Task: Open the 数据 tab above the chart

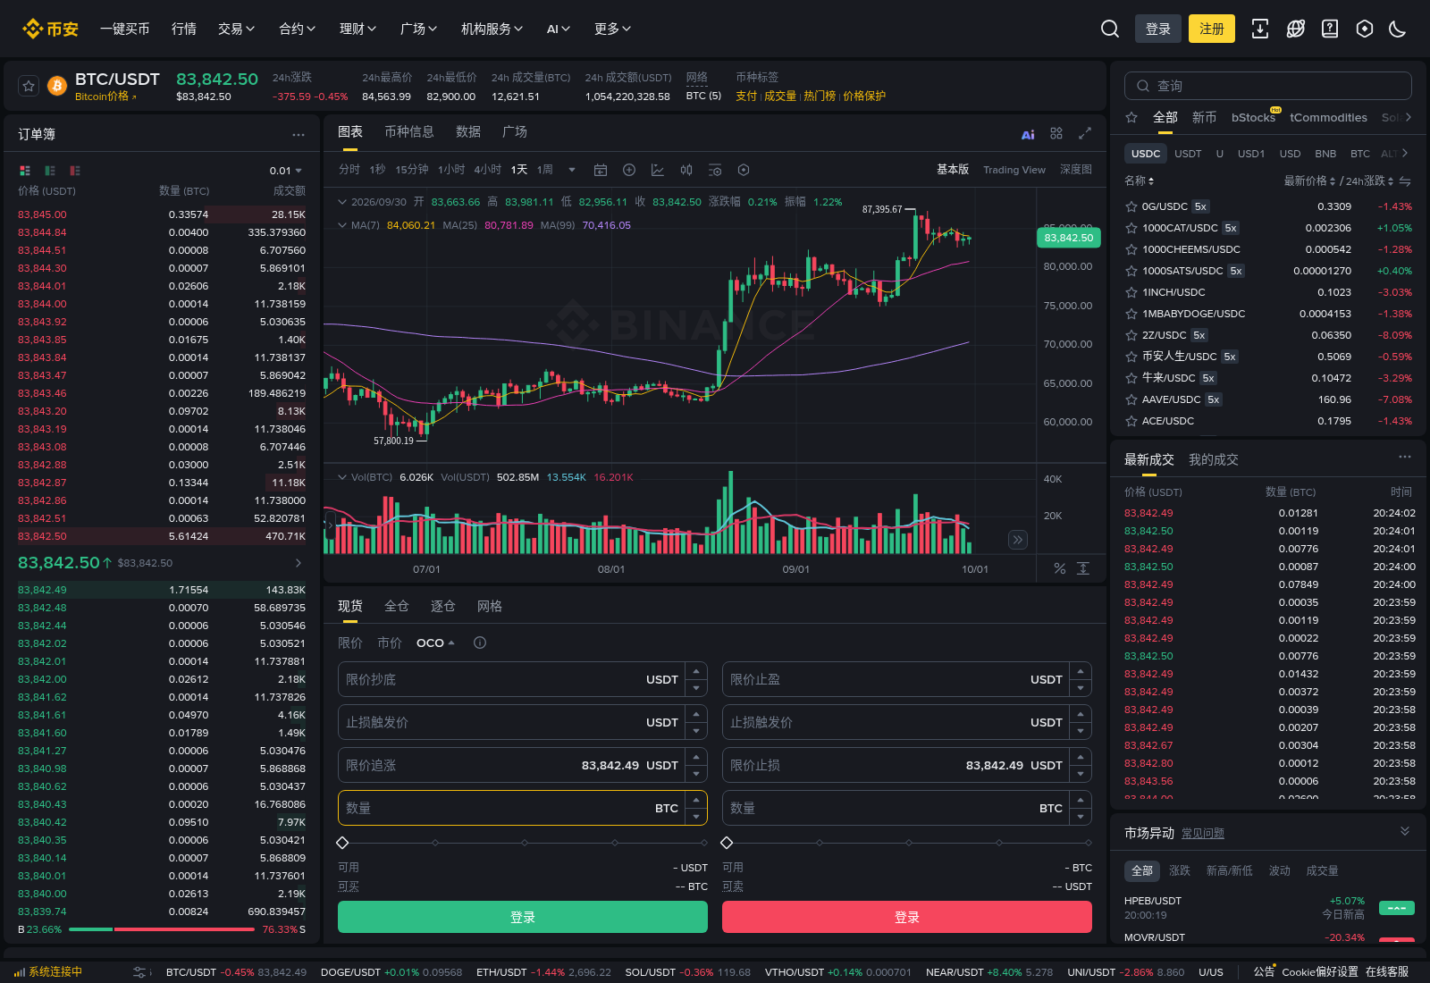Action: (x=468, y=132)
